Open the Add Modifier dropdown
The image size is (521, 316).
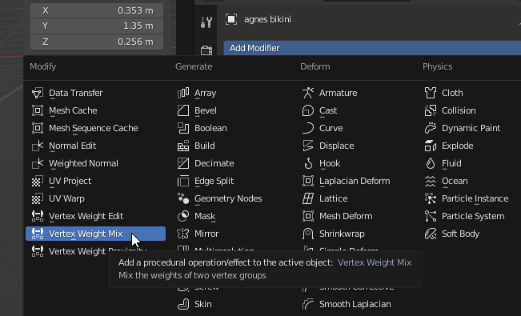point(372,48)
